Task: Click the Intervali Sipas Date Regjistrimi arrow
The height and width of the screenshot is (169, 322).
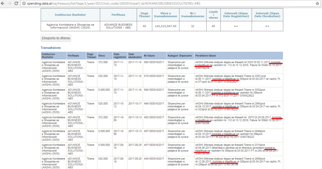Action: [236, 26]
